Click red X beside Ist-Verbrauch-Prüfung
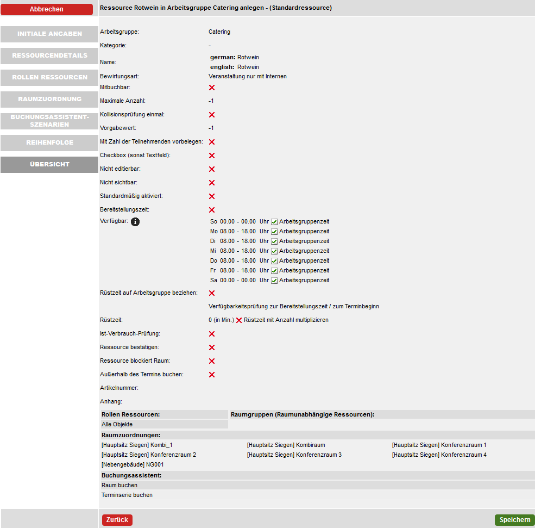This screenshot has width=535, height=528. [x=212, y=334]
